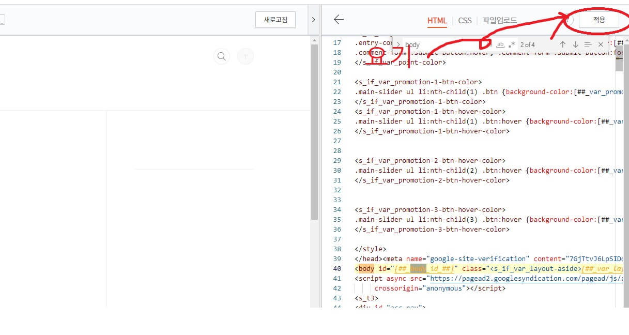Click the <s_t3> tag on line 43
The image size is (629, 335).
366,298
